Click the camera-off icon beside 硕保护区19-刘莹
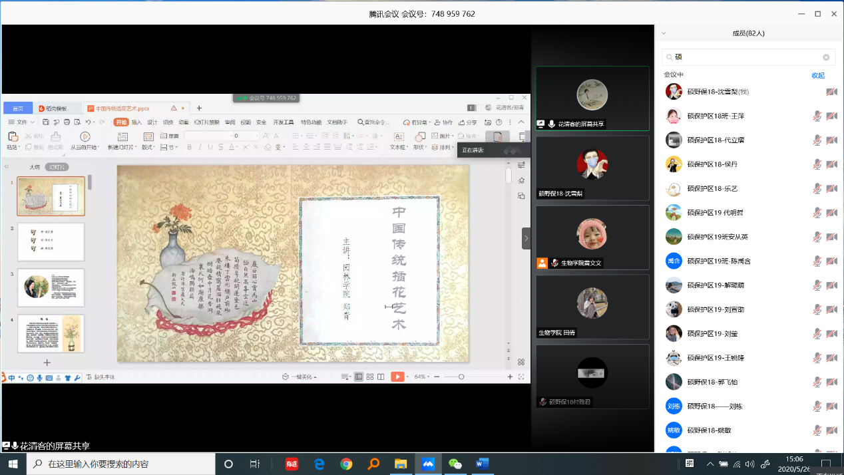 coord(831,334)
